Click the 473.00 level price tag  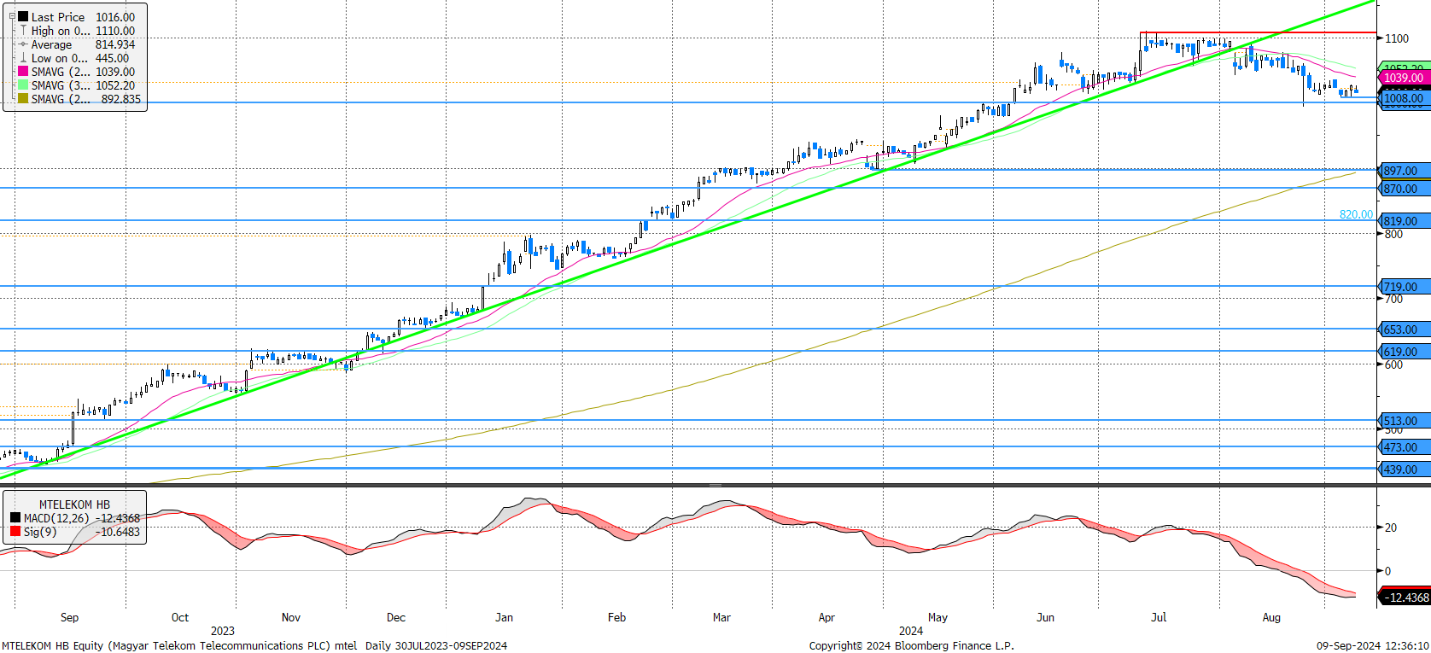[x=1405, y=447]
